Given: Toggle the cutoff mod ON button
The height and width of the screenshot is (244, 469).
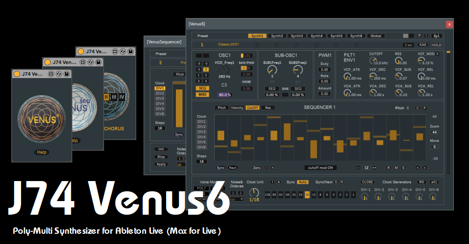Looking at the screenshot, I should click(320, 168).
